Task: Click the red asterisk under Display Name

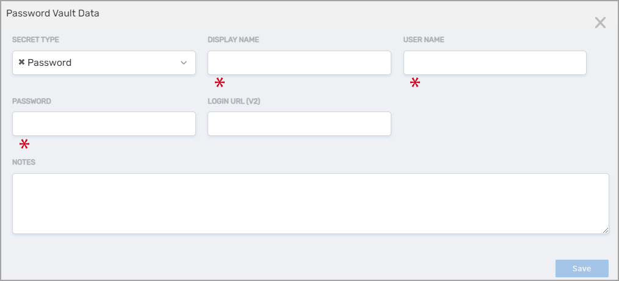Action: [220, 83]
